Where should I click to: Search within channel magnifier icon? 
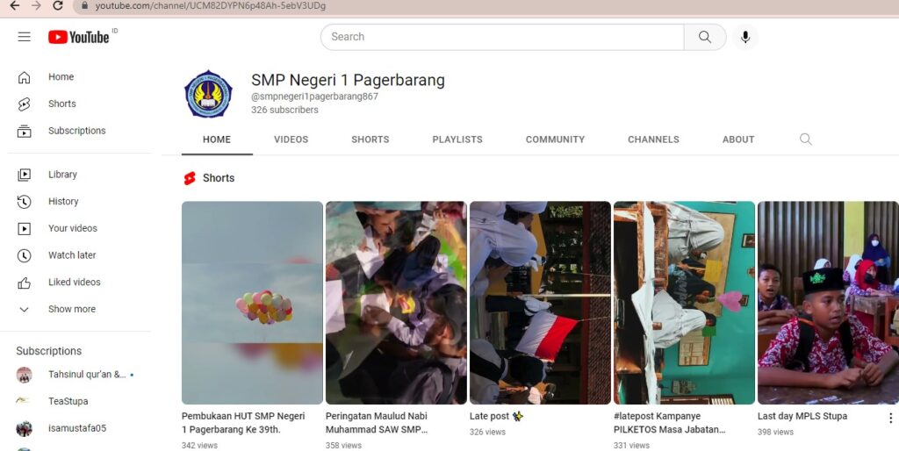point(806,140)
